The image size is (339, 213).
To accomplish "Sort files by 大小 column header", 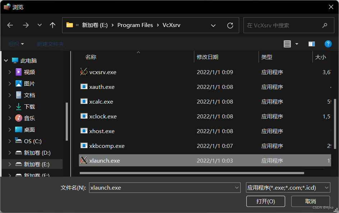I will (321, 57).
